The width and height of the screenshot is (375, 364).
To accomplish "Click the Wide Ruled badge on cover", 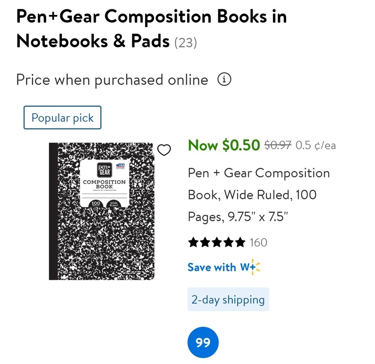I will (x=114, y=204).
